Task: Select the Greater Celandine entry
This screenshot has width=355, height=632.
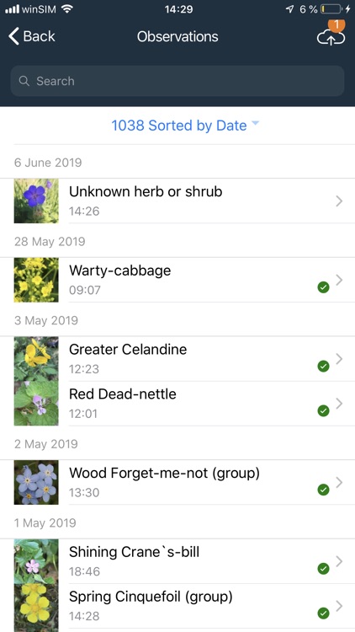Action: [177, 359]
